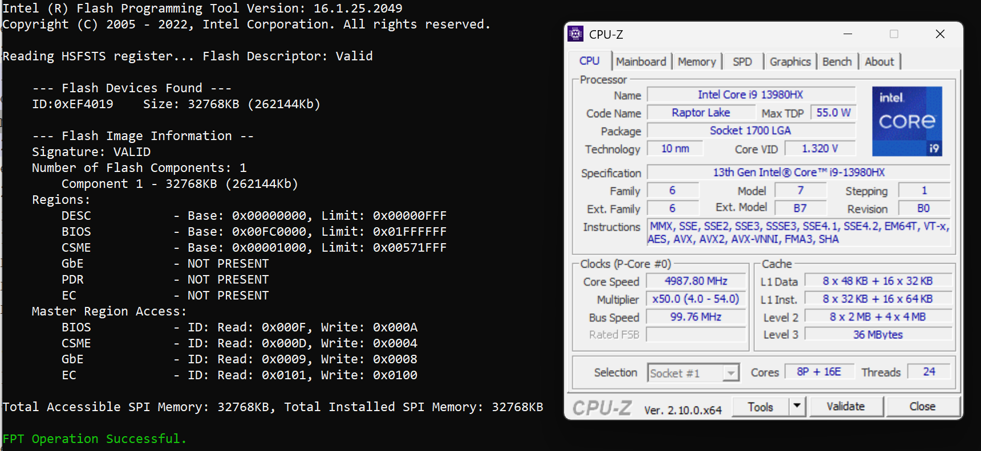This screenshot has width=981, height=451.
Task: Click the CPU-Z title text in title bar
Action: 606,34
